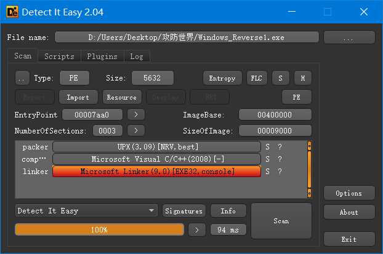The height and width of the screenshot is (254, 383).
Task: Click the ? button in the linker row
Action: (x=280, y=172)
